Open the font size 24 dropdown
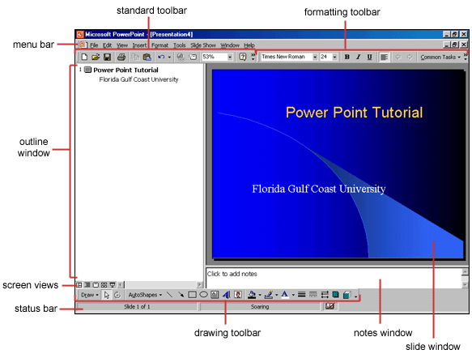This screenshot has width=472, height=354. coord(334,57)
